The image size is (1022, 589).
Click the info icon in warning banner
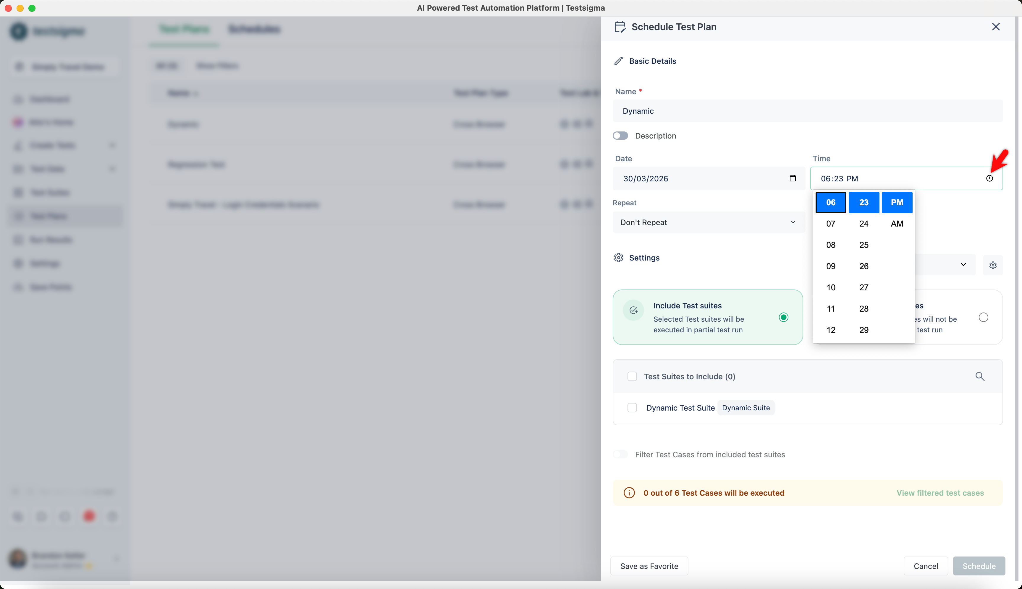[629, 493]
